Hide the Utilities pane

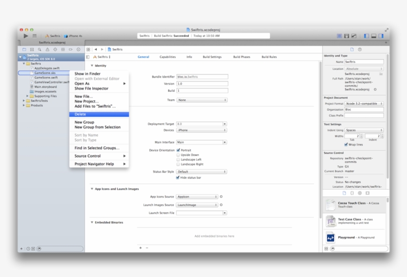point(381,36)
